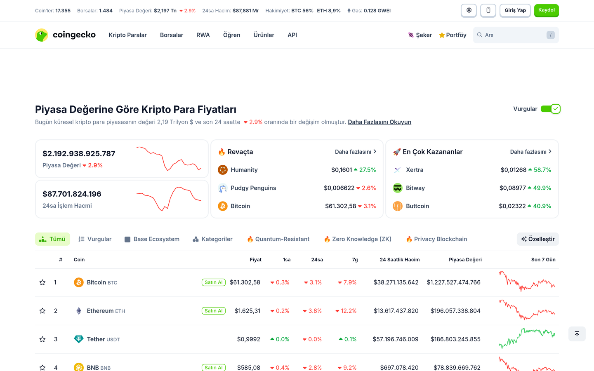Click the back-to-top arrow button

577,334
